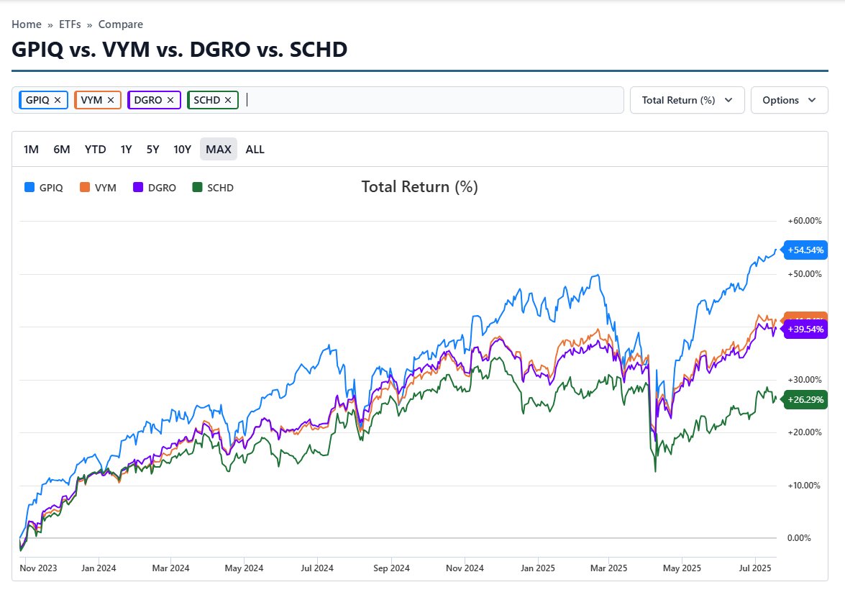Toggle DGRO purple legend swatch
Viewport: 845px width, 600px height.
coord(139,188)
